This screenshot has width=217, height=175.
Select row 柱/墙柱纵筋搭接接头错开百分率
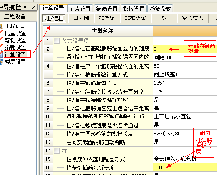(105, 91)
